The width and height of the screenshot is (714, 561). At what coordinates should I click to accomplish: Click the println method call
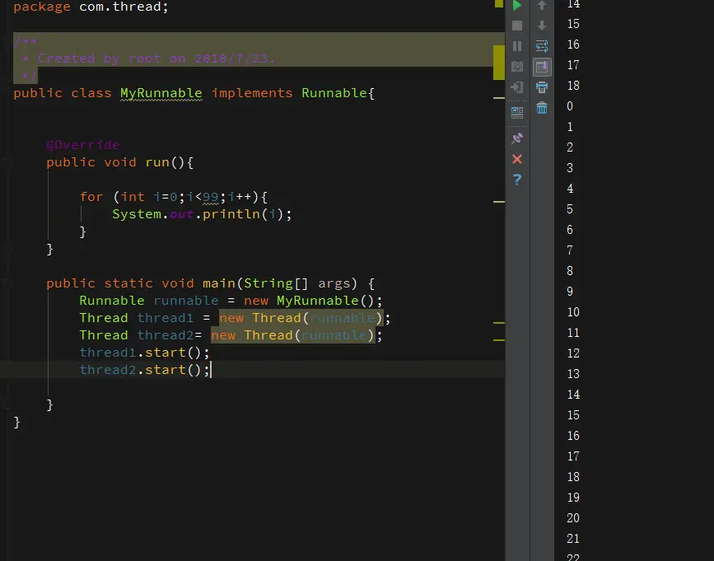pos(231,214)
